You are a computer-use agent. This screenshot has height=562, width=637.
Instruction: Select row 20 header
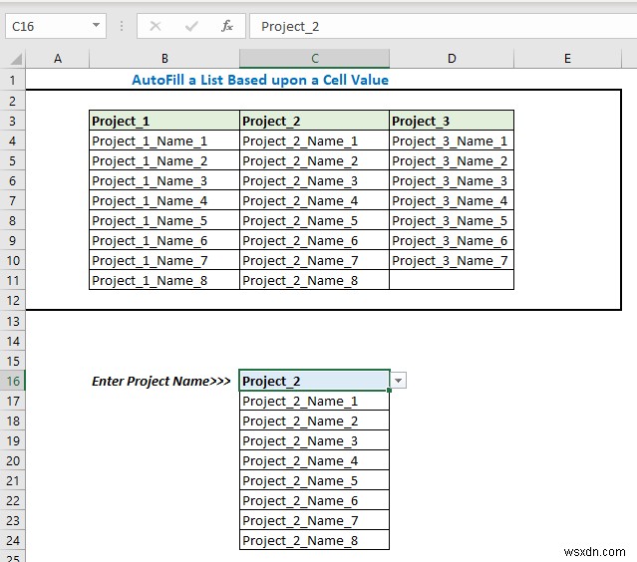[13, 461]
